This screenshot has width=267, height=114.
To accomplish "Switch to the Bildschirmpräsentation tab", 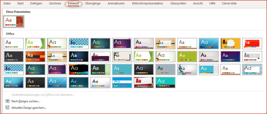I will [x=148, y=3].
